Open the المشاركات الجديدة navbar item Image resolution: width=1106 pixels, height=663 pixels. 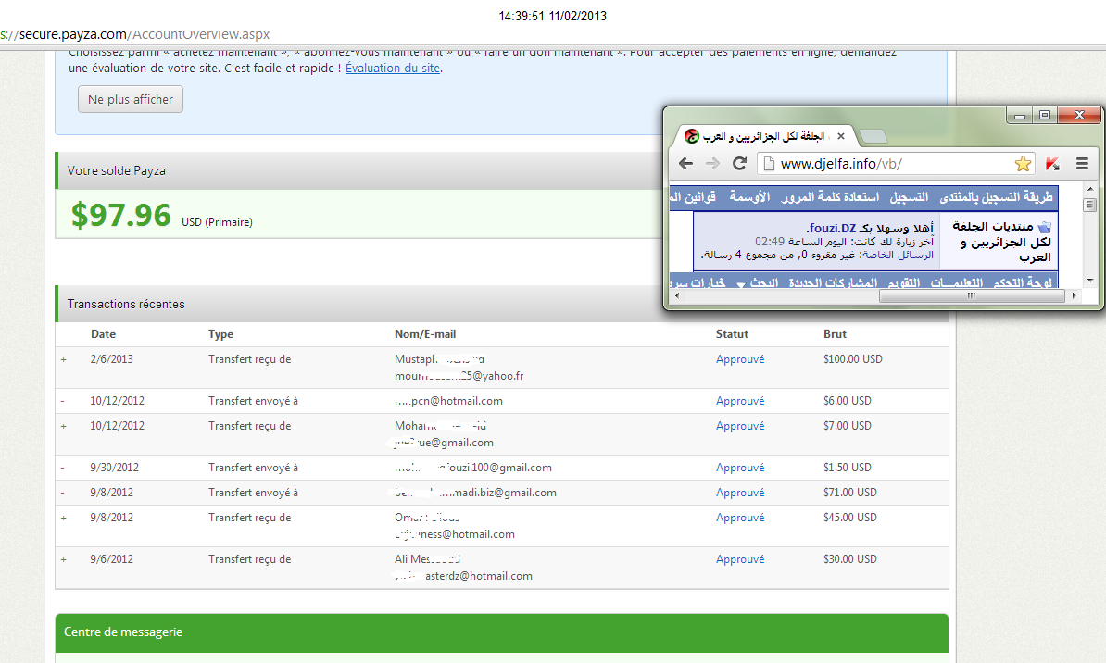coord(833,282)
